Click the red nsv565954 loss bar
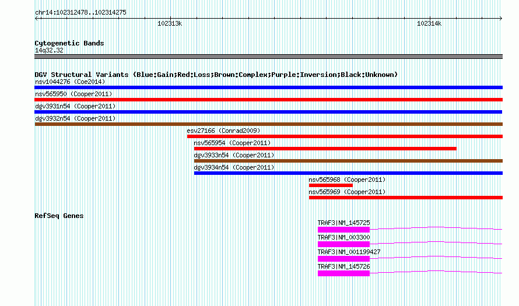This screenshot has height=306, width=519. click(x=325, y=149)
